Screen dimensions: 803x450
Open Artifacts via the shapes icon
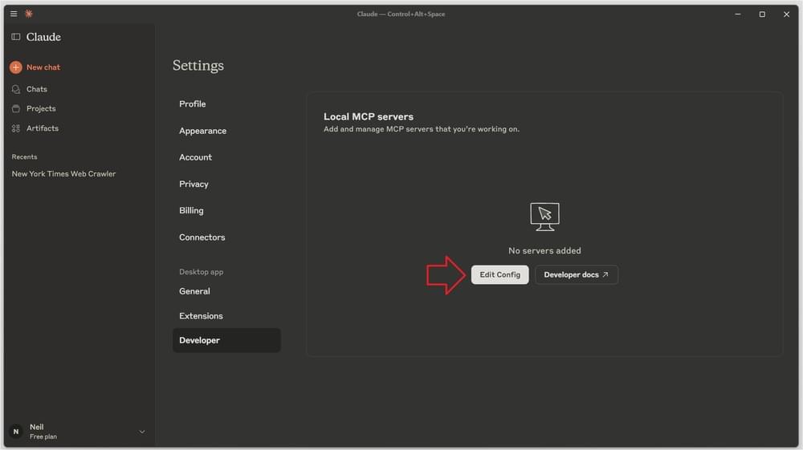click(16, 128)
